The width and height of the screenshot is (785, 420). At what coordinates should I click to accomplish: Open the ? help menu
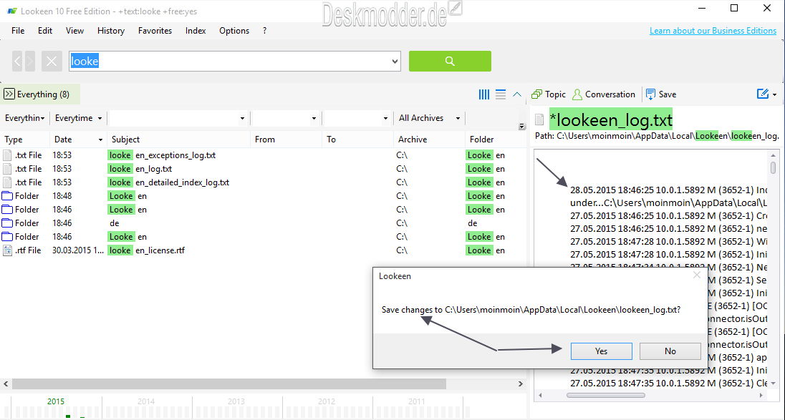(264, 31)
